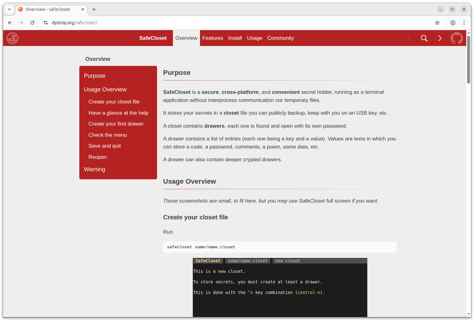This screenshot has width=474, height=321.
Task: Jump to Create your first drawer section
Action: click(x=116, y=124)
